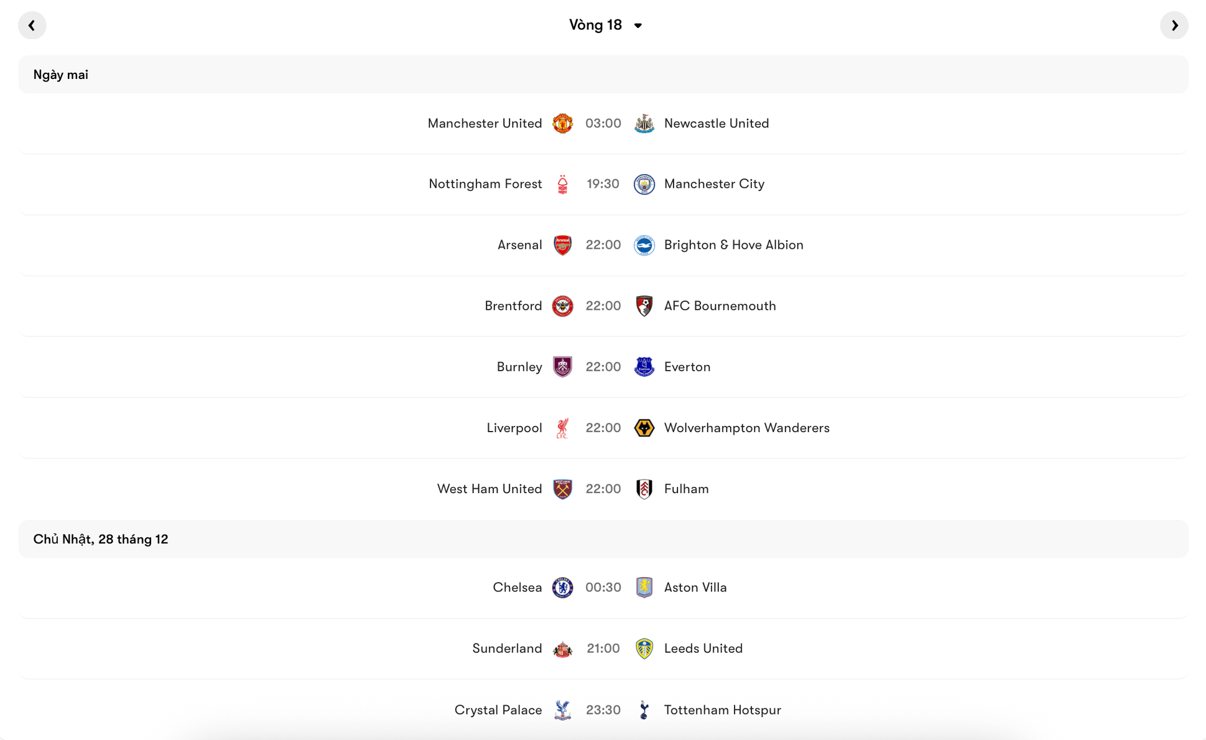Open the Crystal Palace vs Tottenham fixture
This screenshot has height=740, width=1206.
click(x=602, y=710)
